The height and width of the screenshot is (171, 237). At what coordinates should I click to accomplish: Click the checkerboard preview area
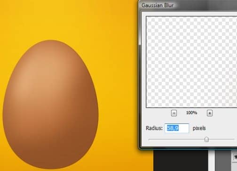coord(191,62)
